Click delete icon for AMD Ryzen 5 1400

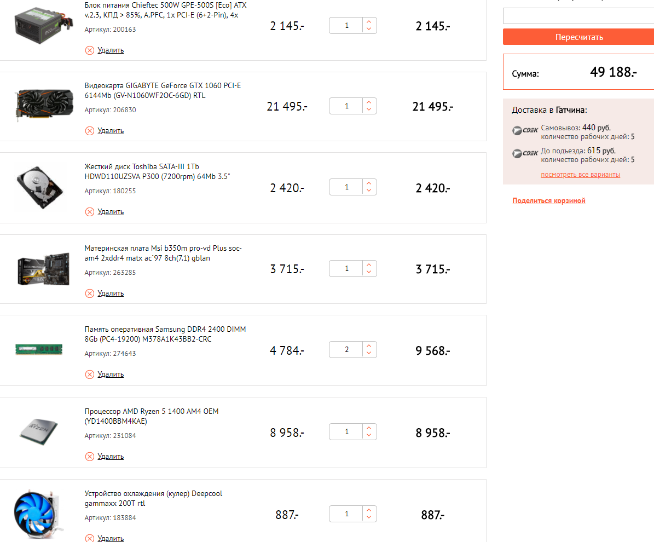point(89,457)
